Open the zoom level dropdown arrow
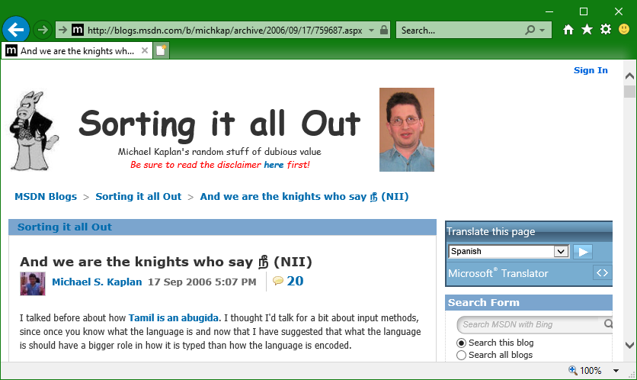This screenshot has height=380, width=637. [x=616, y=371]
